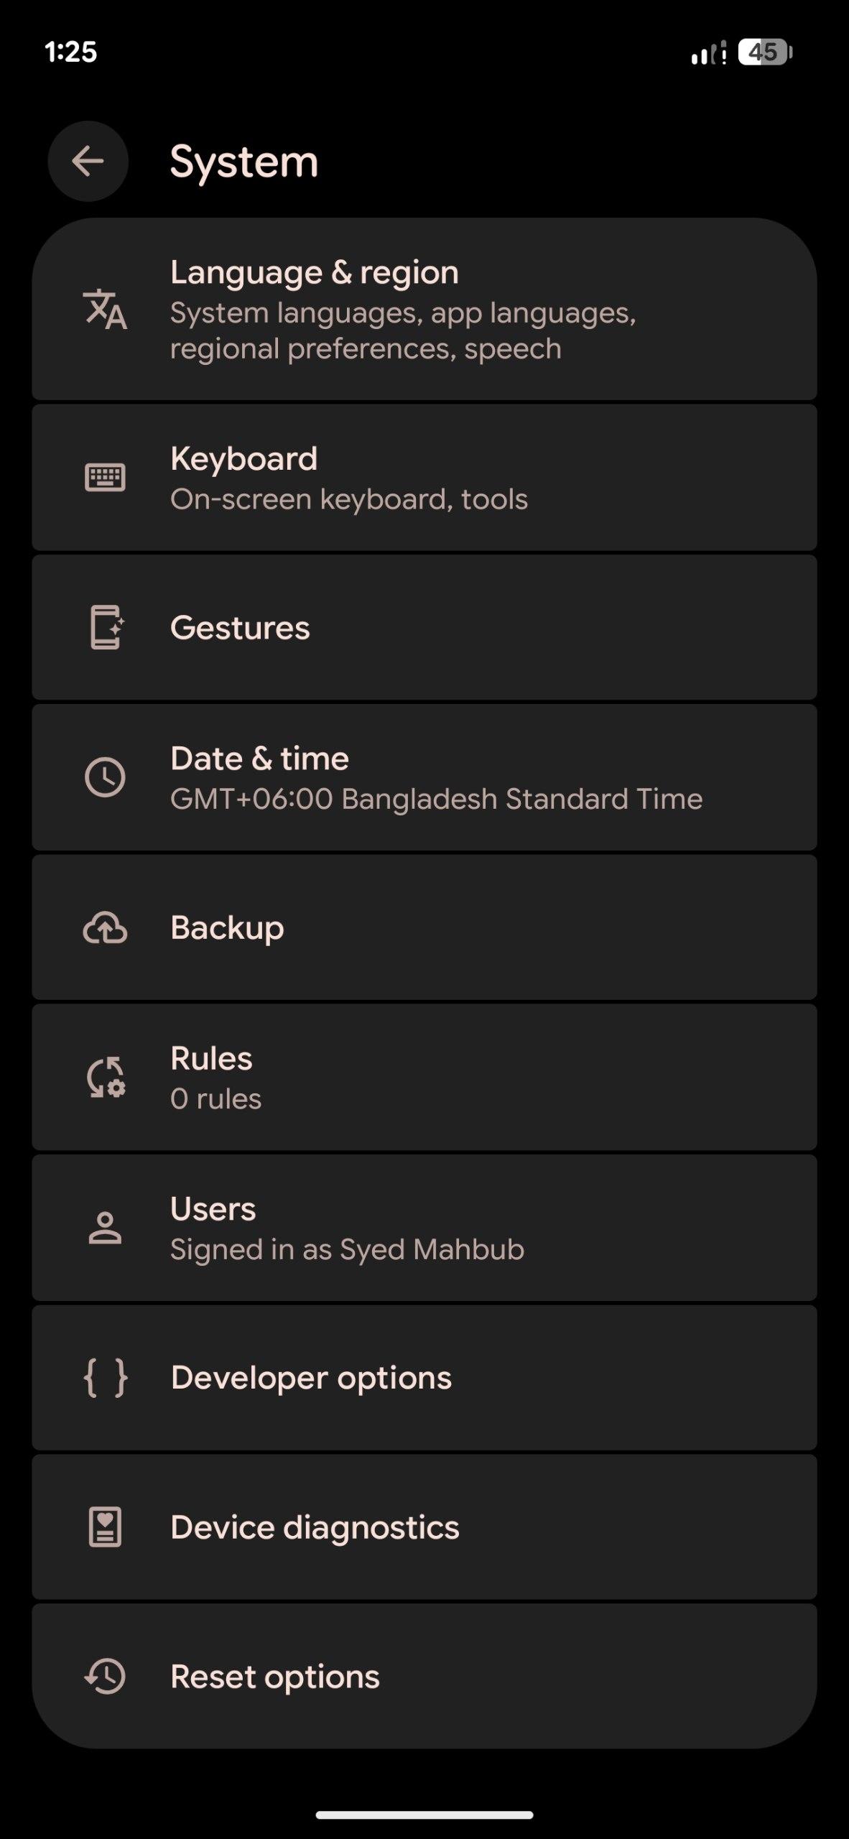This screenshot has width=849, height=1839.
Task: Tap "Signed in as Syed Mahbub"
Action: [x=347, y=1249]
